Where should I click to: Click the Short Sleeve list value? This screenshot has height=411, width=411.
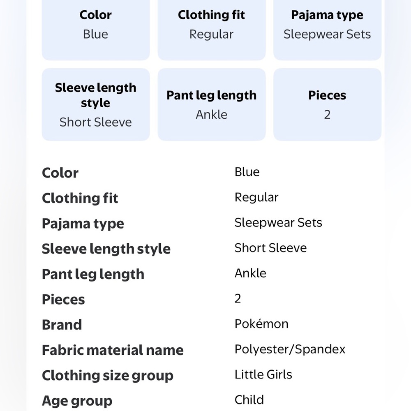pyautogui.click(x=270, y=248)
